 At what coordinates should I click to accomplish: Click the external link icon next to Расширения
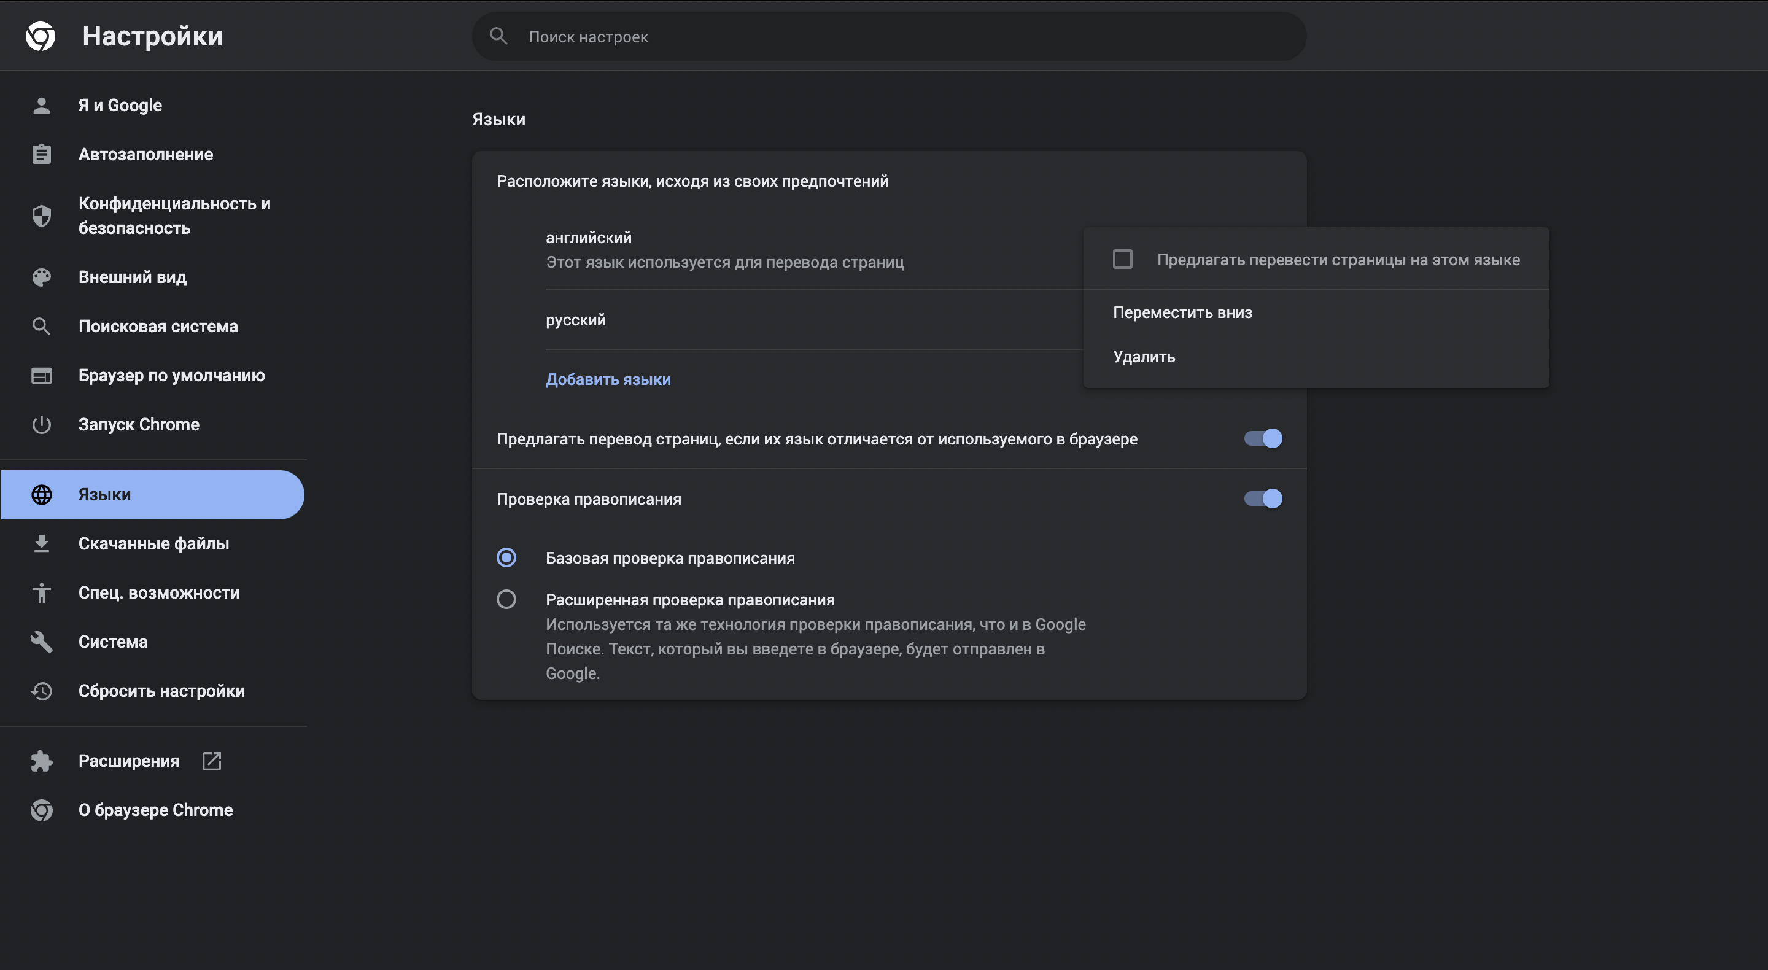(x=211, y=761)
